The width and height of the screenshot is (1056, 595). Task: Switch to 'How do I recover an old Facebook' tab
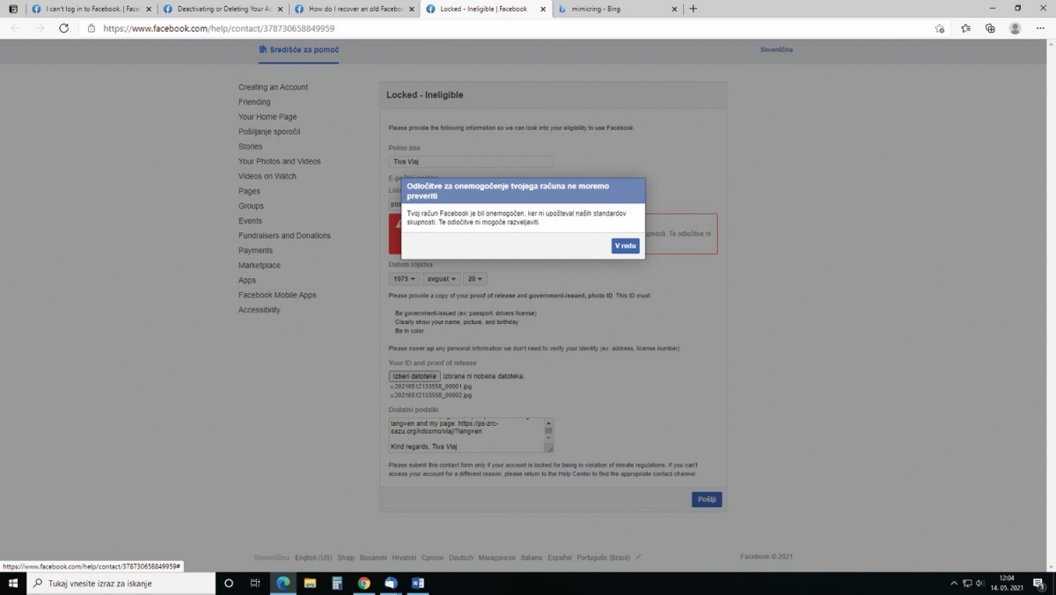pos(355,9)
